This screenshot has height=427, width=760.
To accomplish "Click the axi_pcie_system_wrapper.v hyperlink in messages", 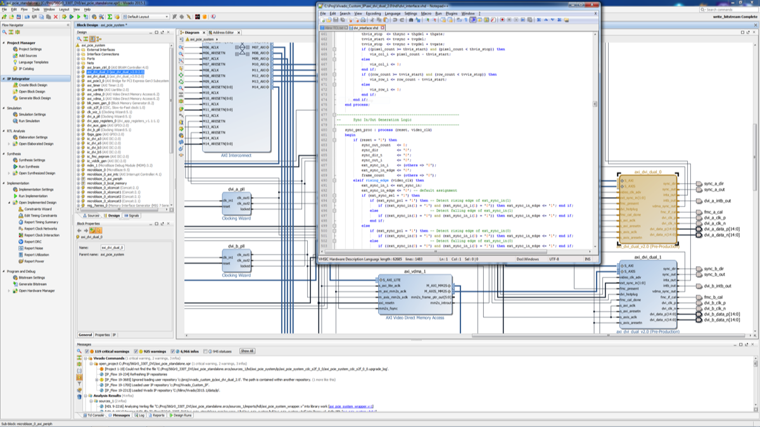I will pos(351,406).
